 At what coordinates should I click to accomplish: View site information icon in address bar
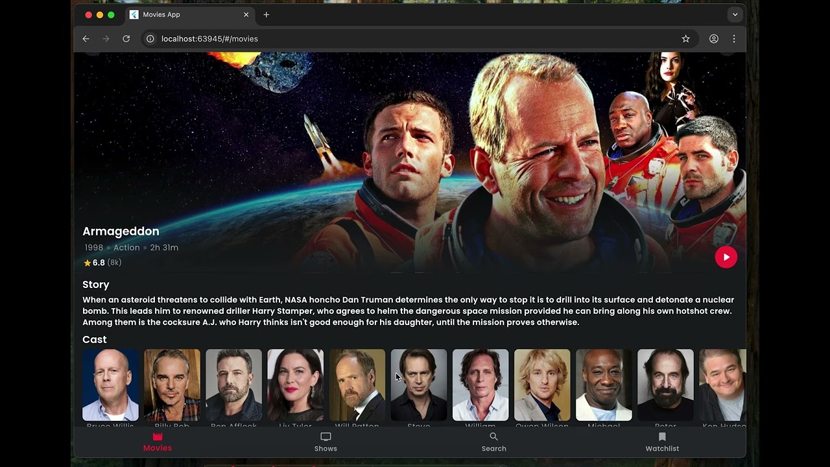tap(150, 39)
